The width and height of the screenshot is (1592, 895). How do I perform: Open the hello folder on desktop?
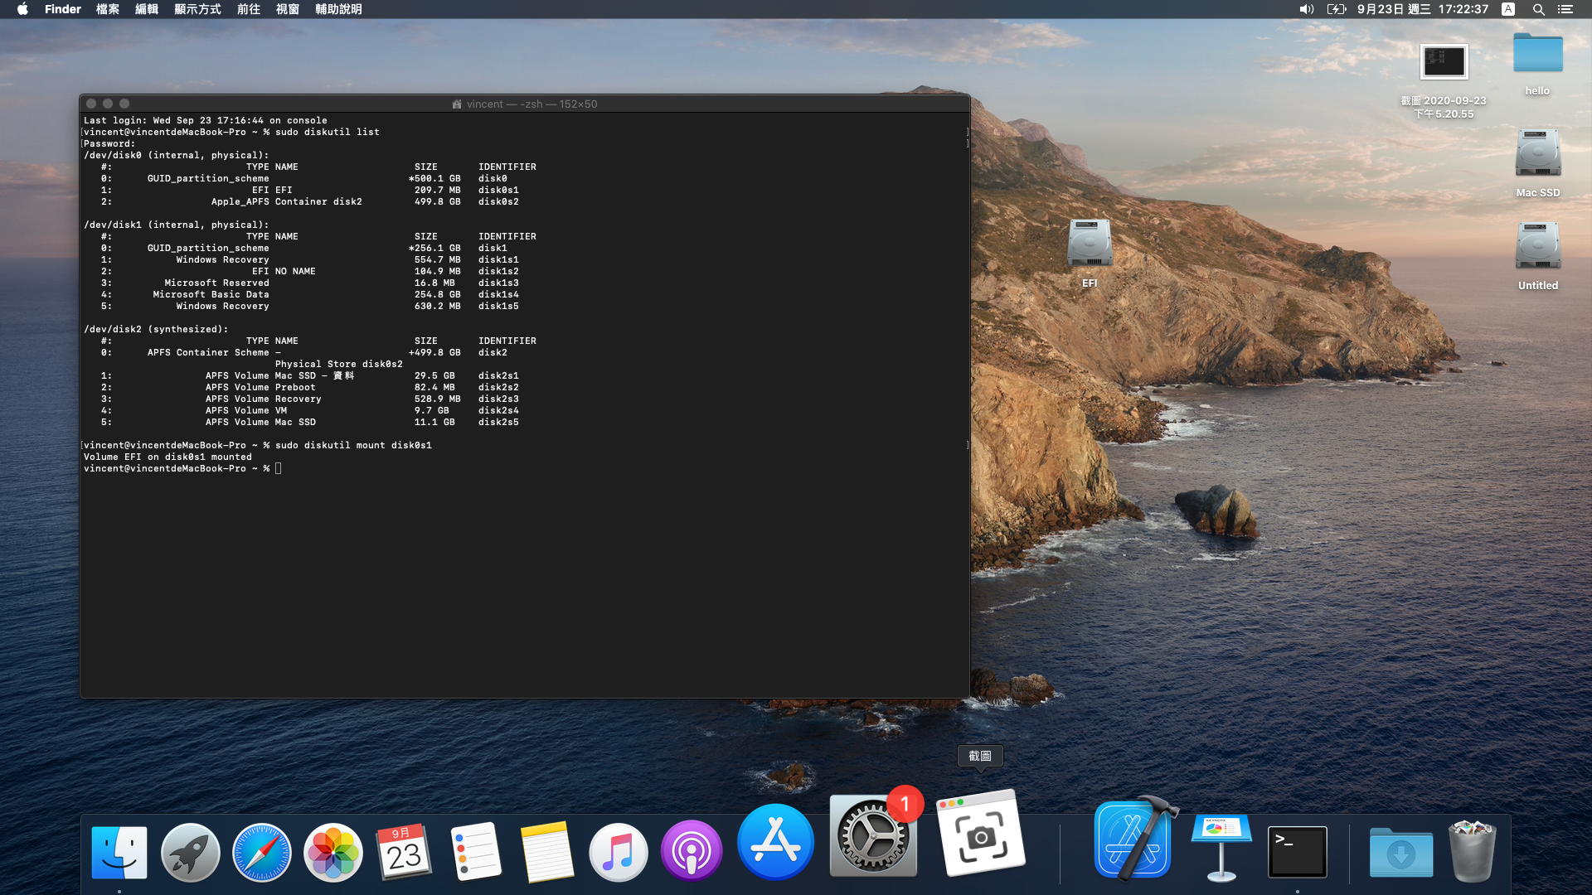(x=1537, y=55)
